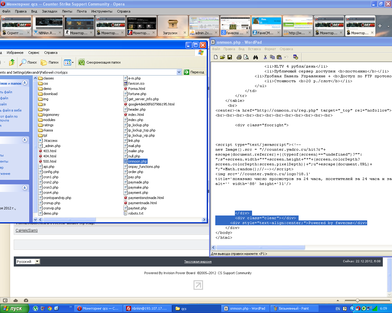Collapse the details section in Explorer sidebar
Viewport: 392px width, 313px height.
point(25,188)
